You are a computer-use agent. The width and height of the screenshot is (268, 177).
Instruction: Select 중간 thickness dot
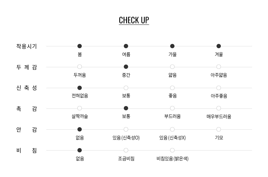pos(126,67)
